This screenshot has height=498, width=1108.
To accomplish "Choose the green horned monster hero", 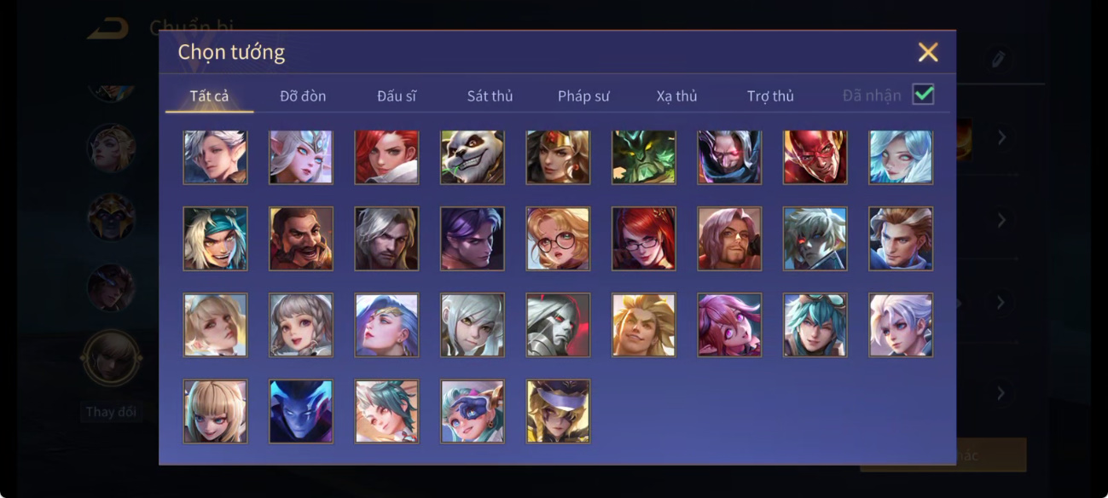I will (644, 157).
